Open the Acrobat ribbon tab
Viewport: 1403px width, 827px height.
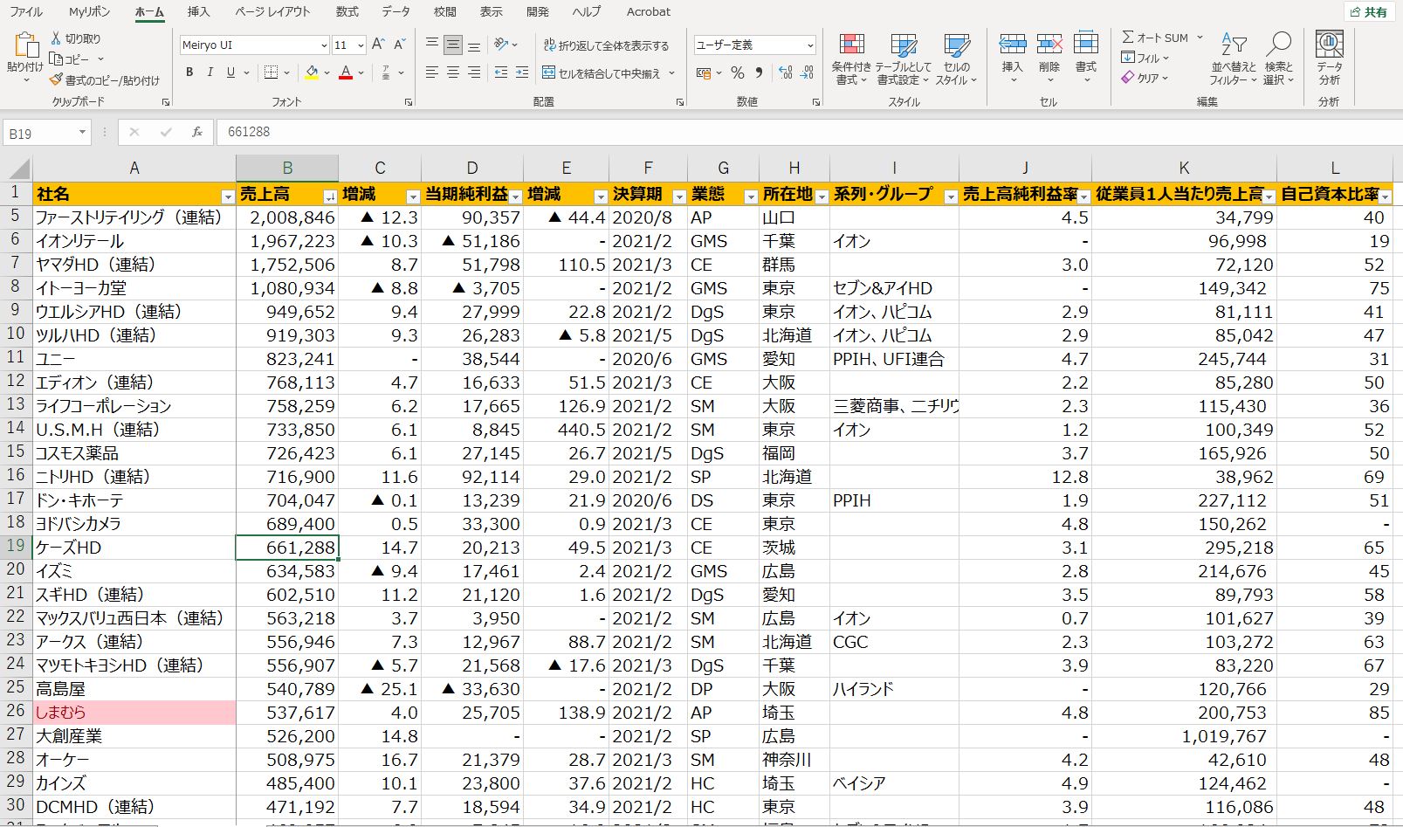[x=647, y=12]
